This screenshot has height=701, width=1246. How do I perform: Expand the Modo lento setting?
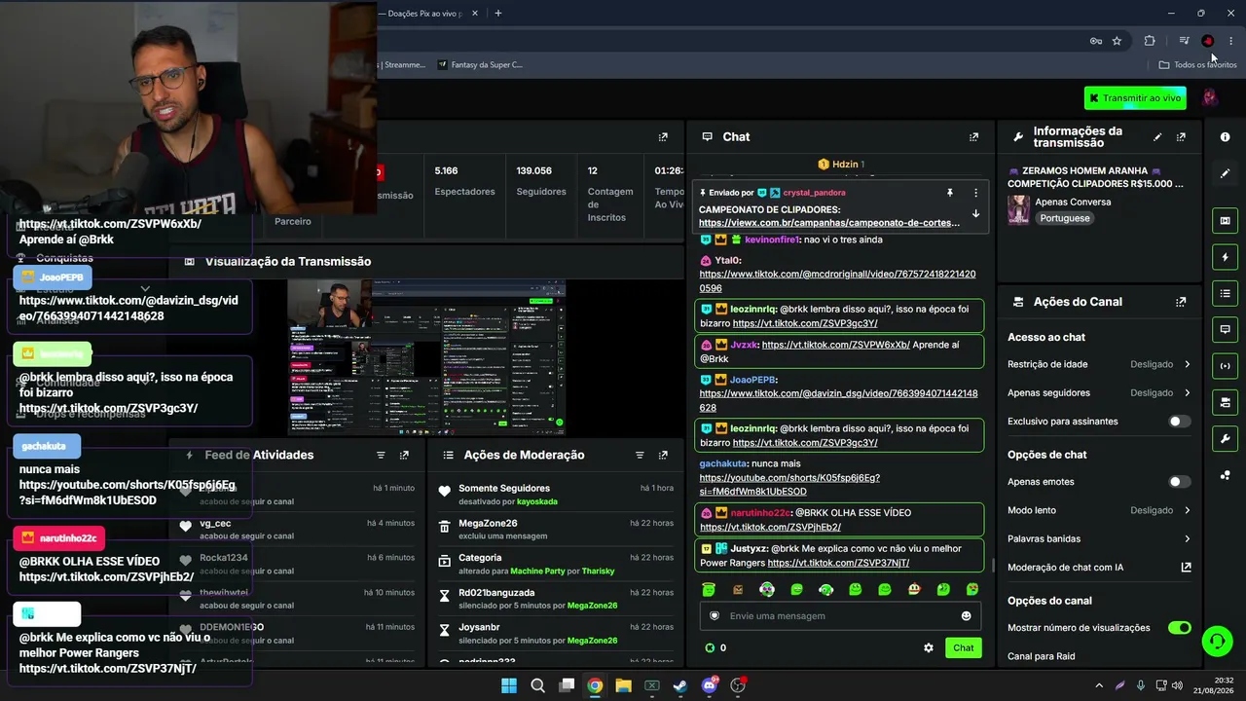(x=1099, y=510)
